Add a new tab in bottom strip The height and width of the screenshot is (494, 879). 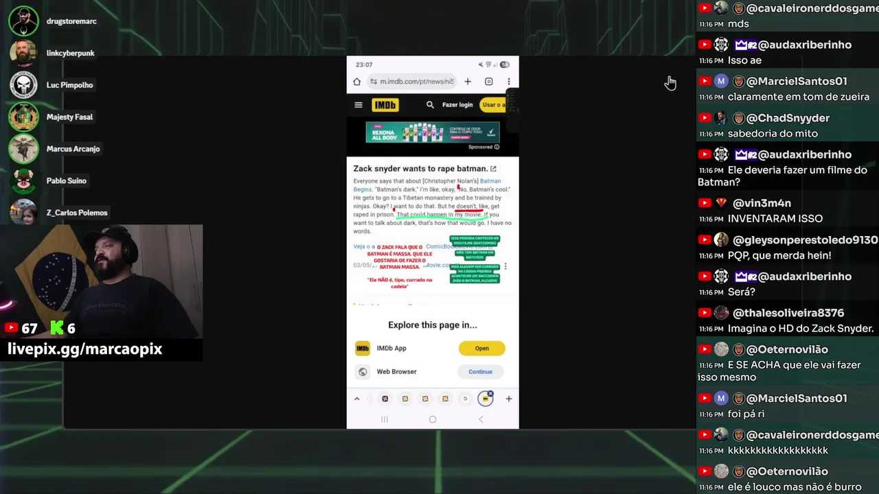[x=509, y=399]
